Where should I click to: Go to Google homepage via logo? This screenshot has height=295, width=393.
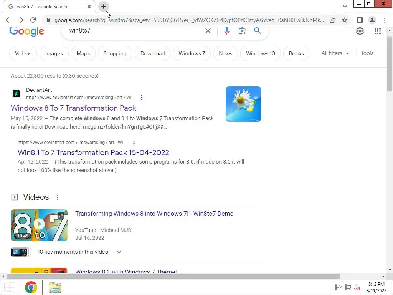click(x=26, y=31)
